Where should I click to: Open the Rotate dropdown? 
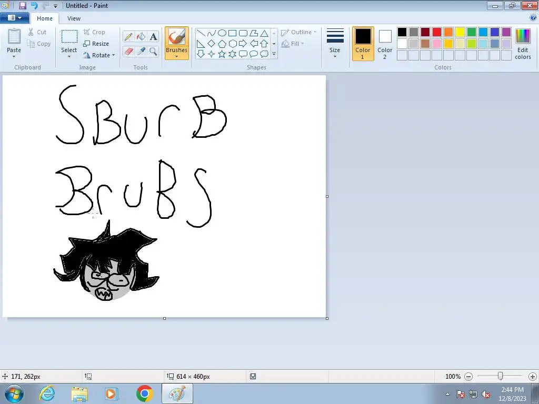pyautogui.click(x=99, y=55)
